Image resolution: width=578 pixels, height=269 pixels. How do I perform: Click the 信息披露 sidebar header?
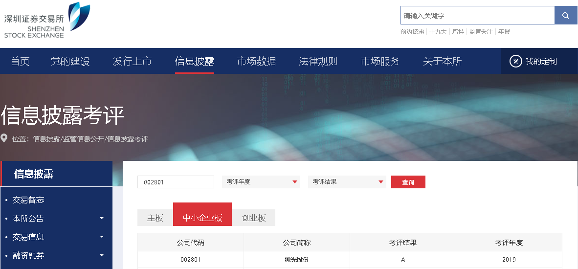(56, 174)
